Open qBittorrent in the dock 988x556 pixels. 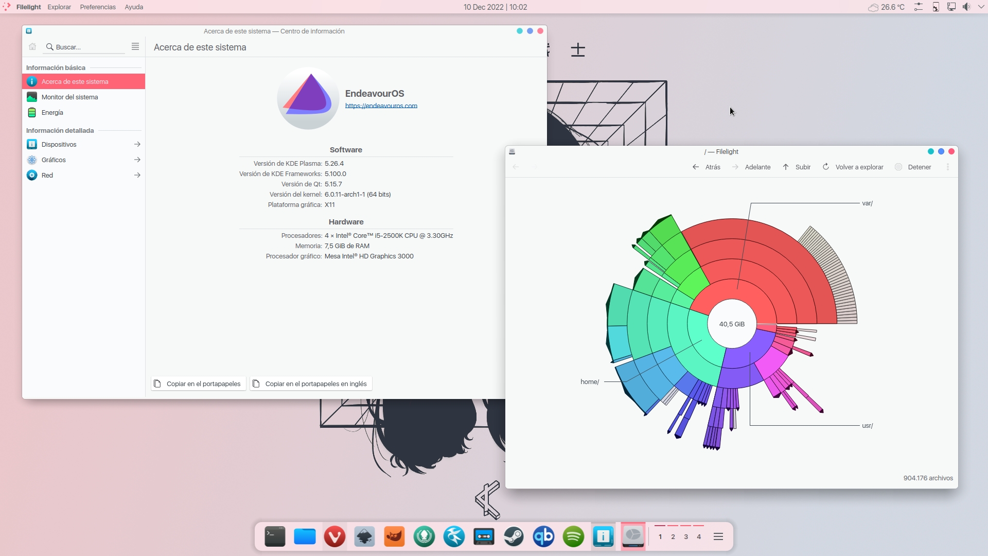[543, 537]
